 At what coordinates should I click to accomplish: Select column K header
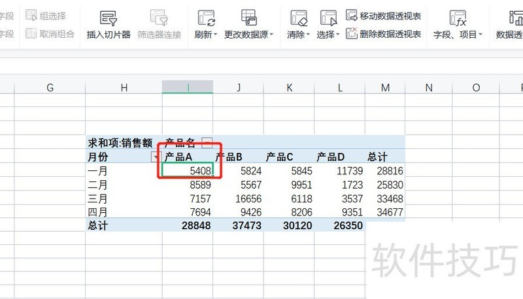[x=289, y=87]
